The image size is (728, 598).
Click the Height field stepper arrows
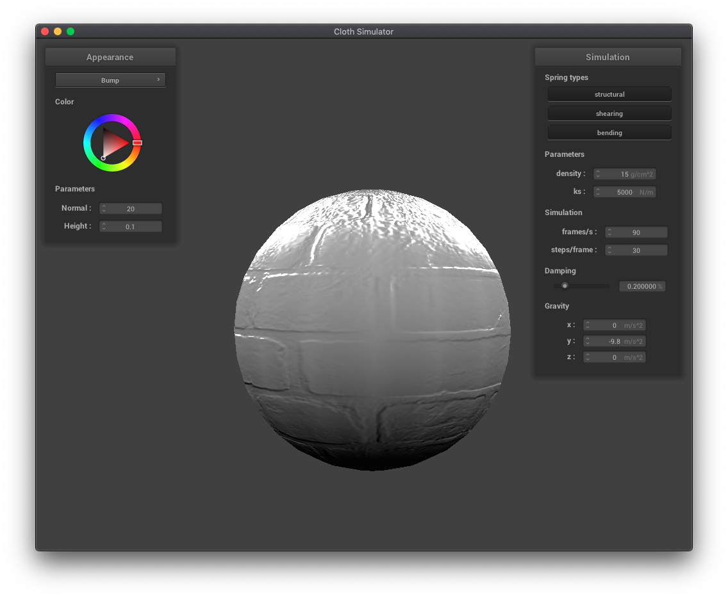(x=104, y=227)
